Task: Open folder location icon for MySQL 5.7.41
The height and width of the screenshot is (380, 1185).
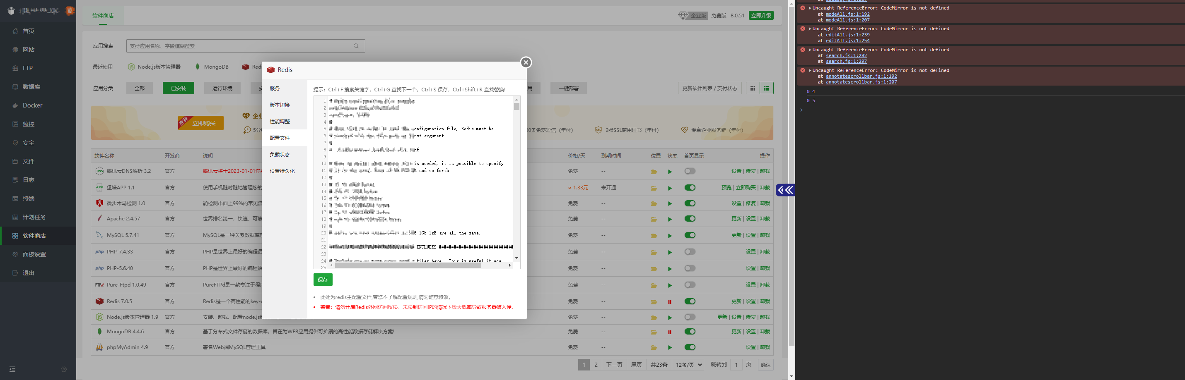Action: click(654, 236)
